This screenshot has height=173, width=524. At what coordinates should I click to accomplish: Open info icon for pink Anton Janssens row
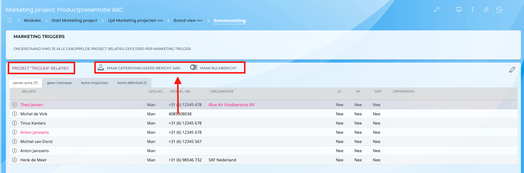[14, 132]
